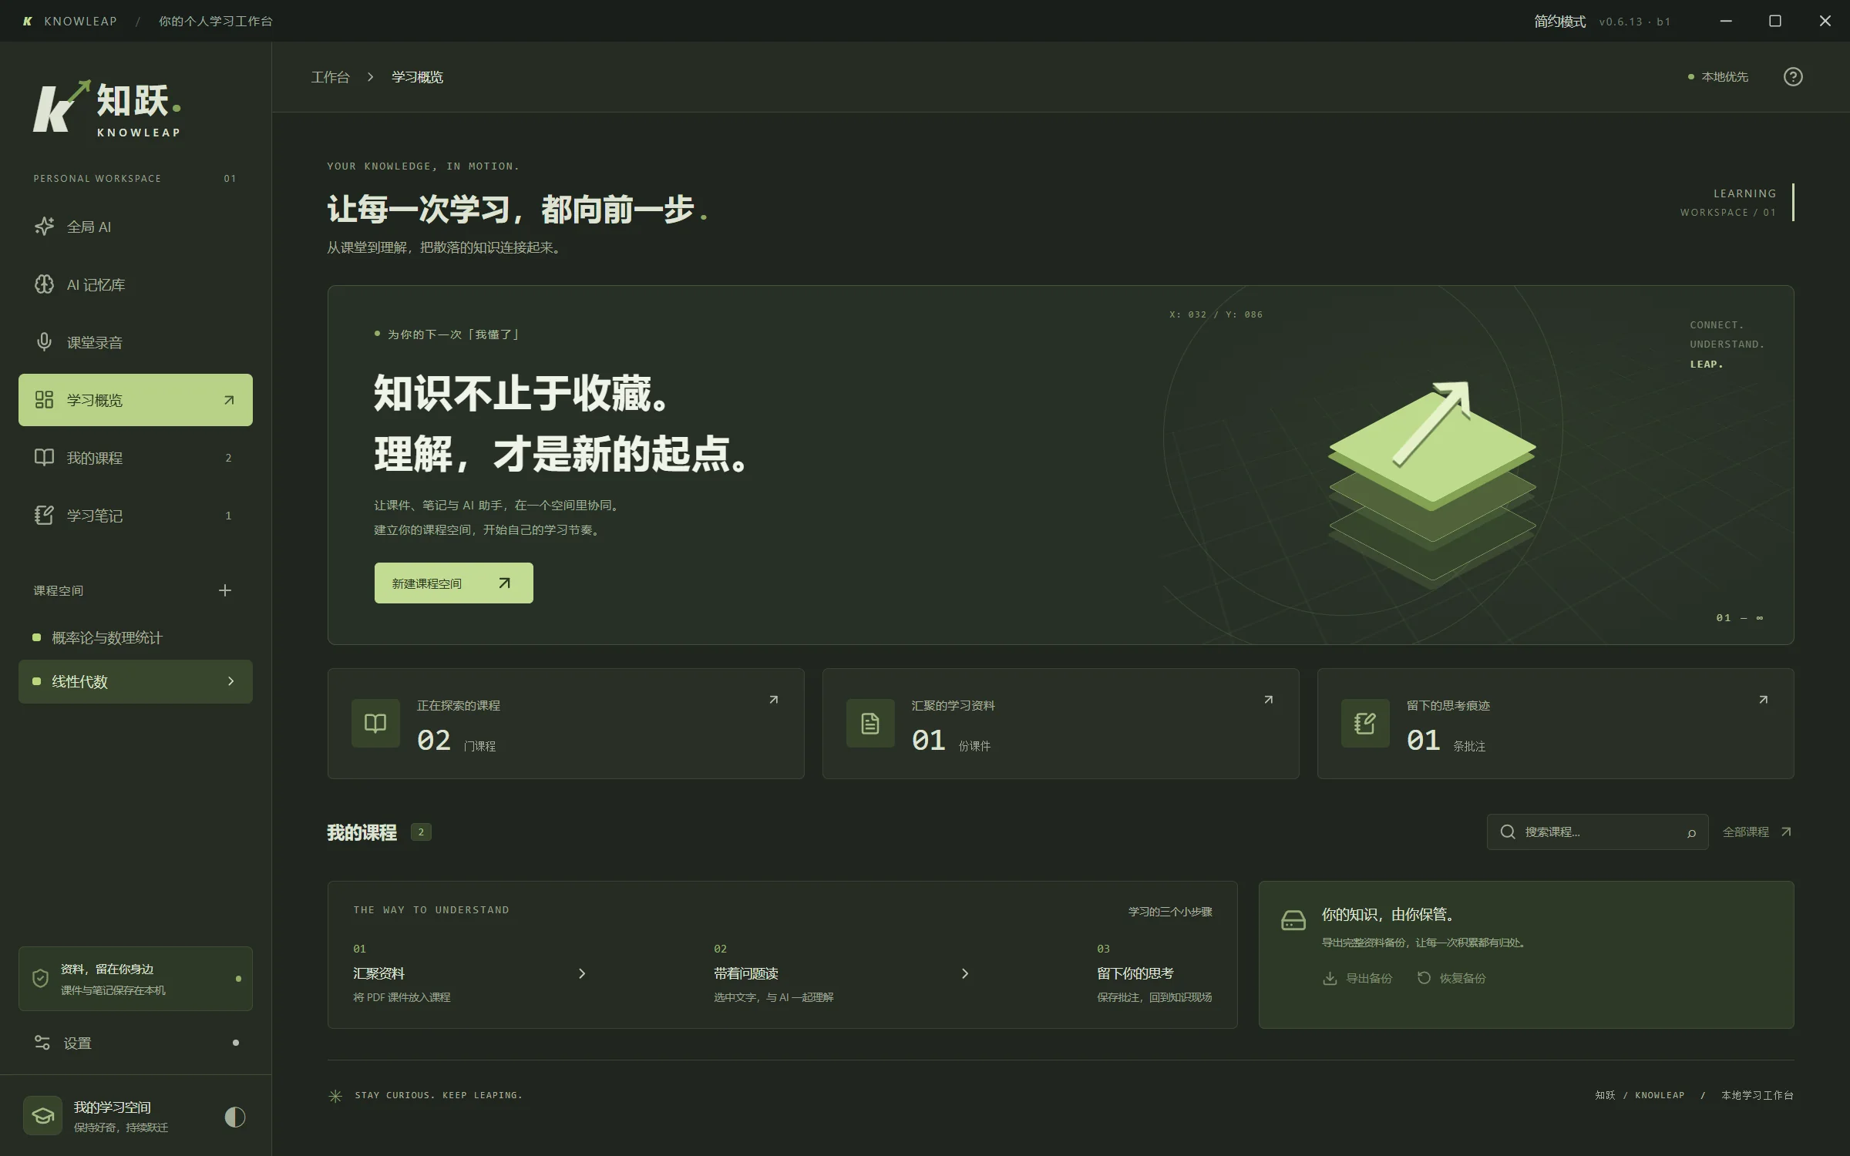This screenshot has width=1850, height=1156.
Task: Click the small K icon in title bar
Action: click(x=28, y=22)
